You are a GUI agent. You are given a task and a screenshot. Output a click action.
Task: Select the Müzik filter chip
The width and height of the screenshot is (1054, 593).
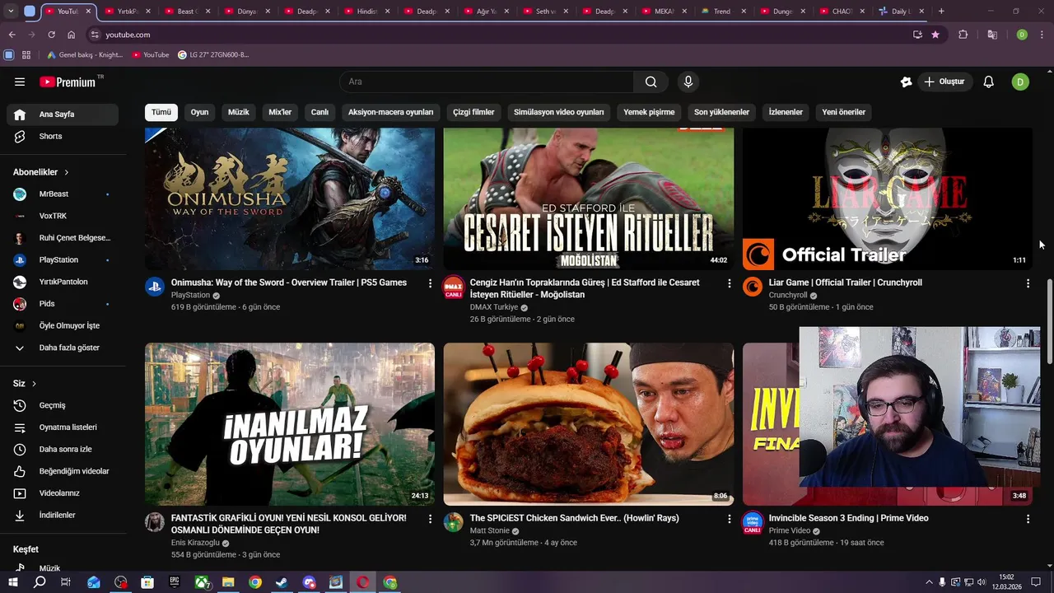tap(238, 112)
